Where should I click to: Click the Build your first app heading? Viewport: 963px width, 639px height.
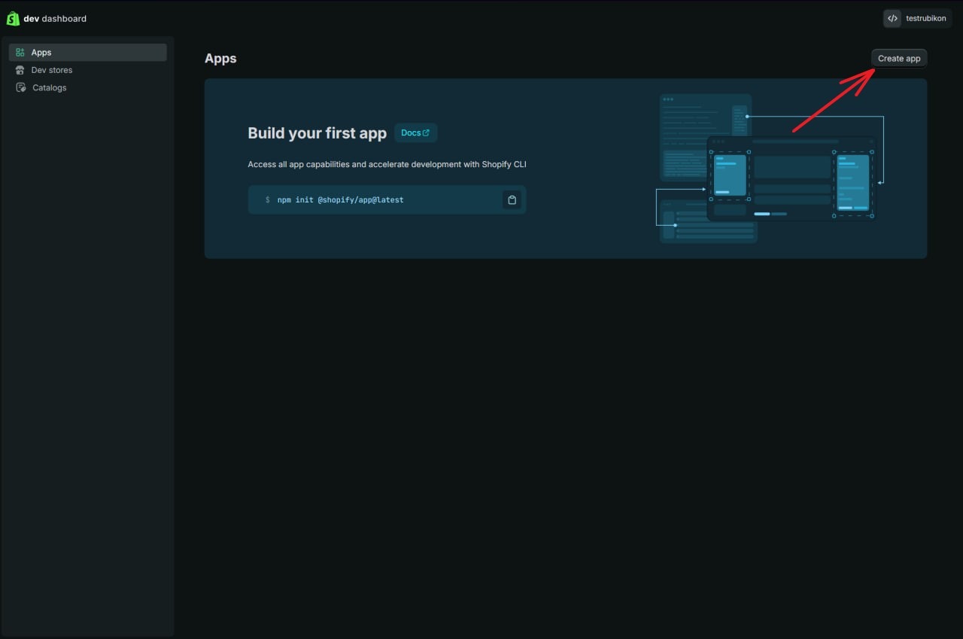pos(317,133)
